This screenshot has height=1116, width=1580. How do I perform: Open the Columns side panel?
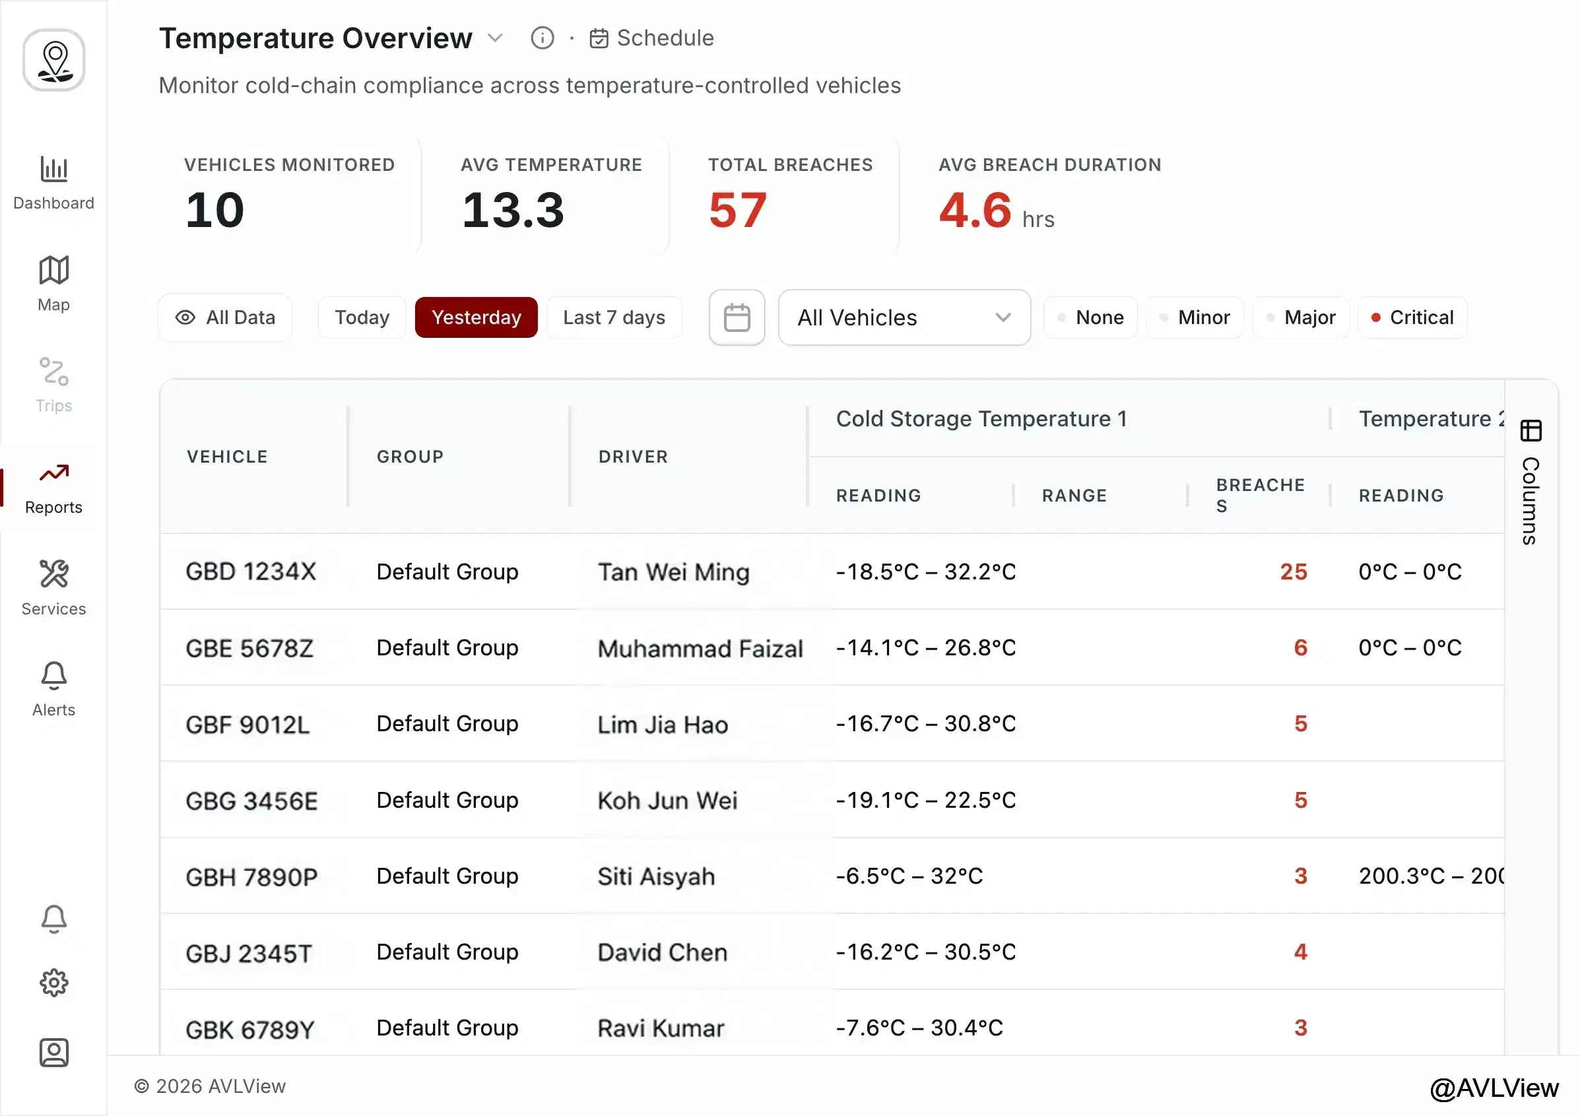[x=1531, y=482]
